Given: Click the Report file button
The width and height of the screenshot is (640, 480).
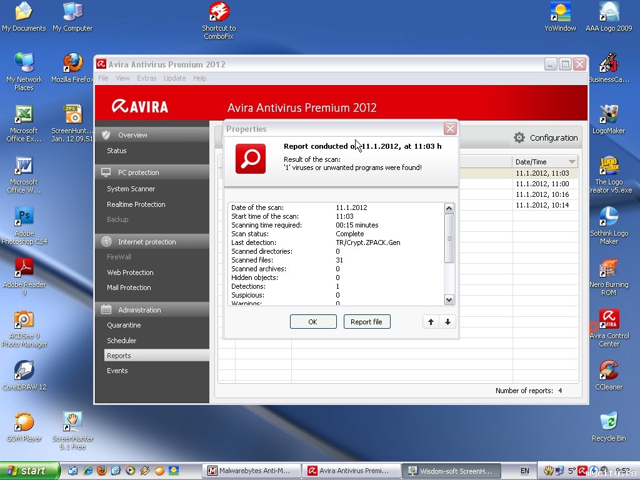Looking at the screenshot, I should click(366, 322).
